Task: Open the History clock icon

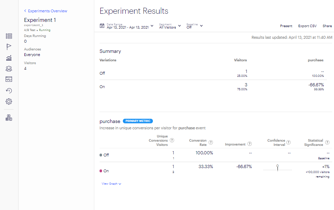Action: [x=9, y=91]
